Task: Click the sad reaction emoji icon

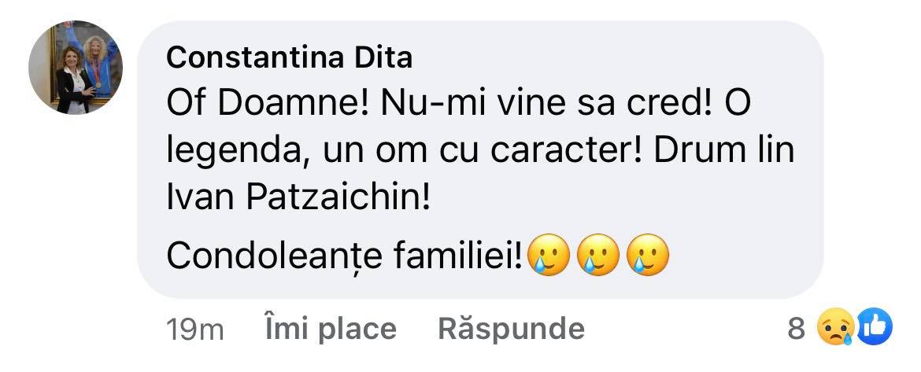Action: (835, 328)
